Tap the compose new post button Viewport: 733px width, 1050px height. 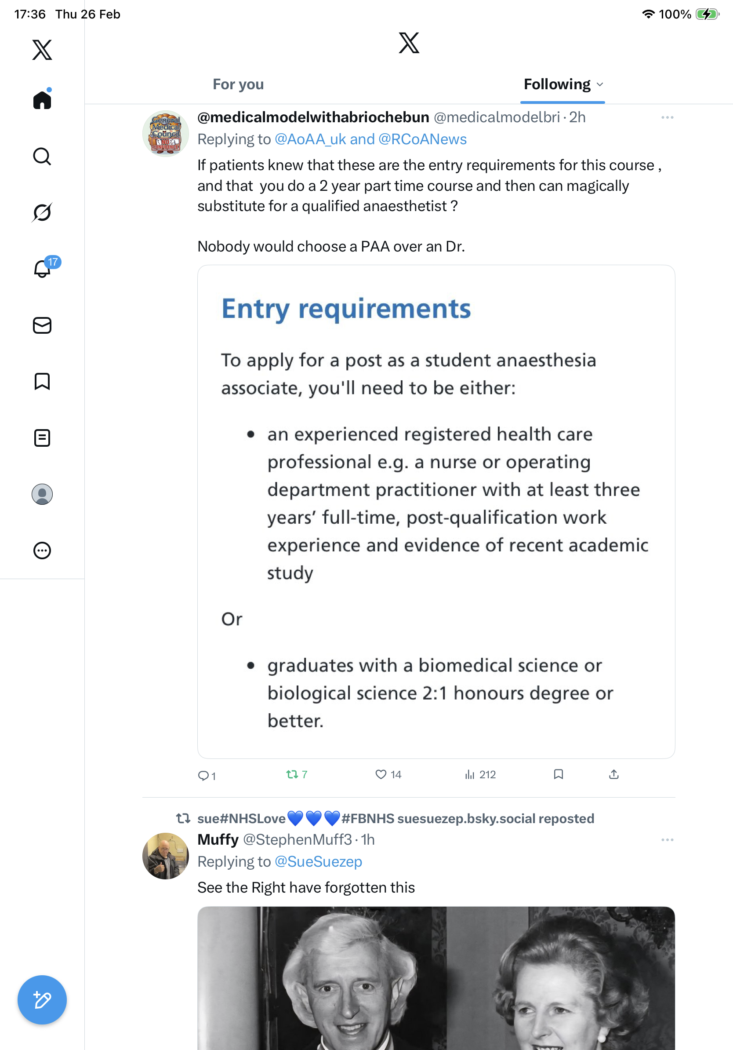42,1000
